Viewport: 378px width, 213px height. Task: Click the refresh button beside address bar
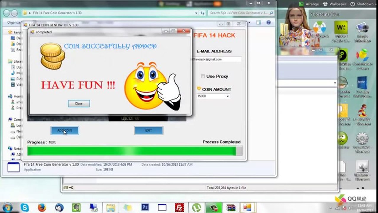pyautogui.click(x=203, y=13)
